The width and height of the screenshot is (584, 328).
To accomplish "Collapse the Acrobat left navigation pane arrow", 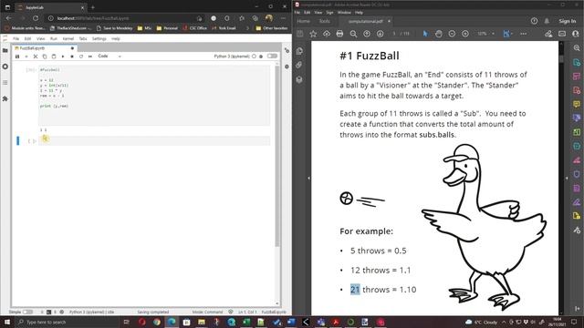I will (308, 179).
